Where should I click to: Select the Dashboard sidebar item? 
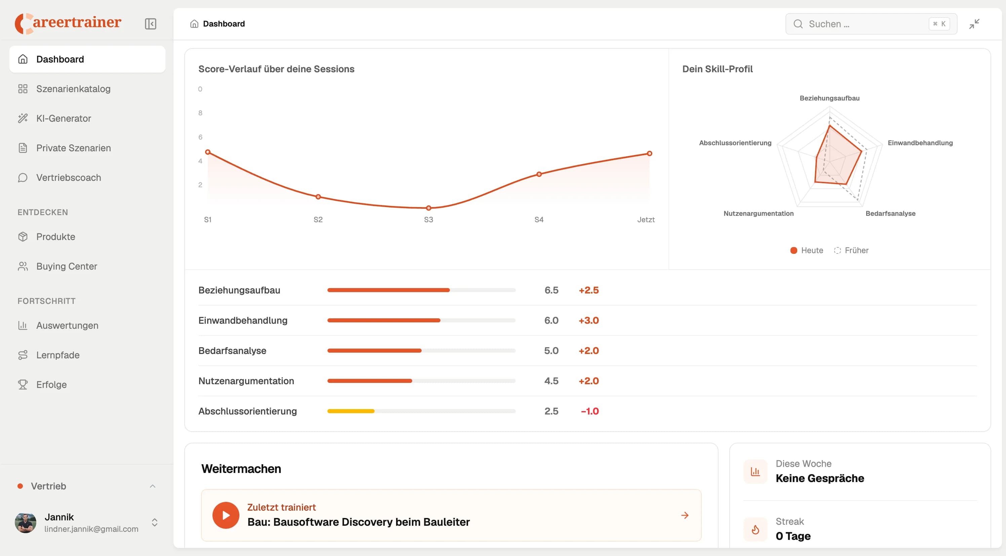pos(87,59)
